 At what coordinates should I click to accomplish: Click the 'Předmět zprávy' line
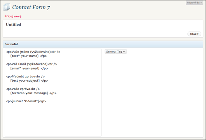coord(25,77)
